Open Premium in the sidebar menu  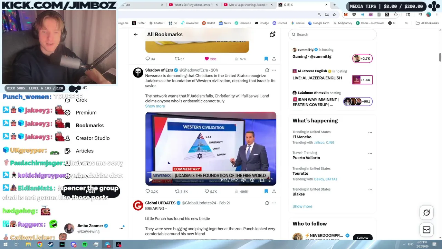[86, 113]
